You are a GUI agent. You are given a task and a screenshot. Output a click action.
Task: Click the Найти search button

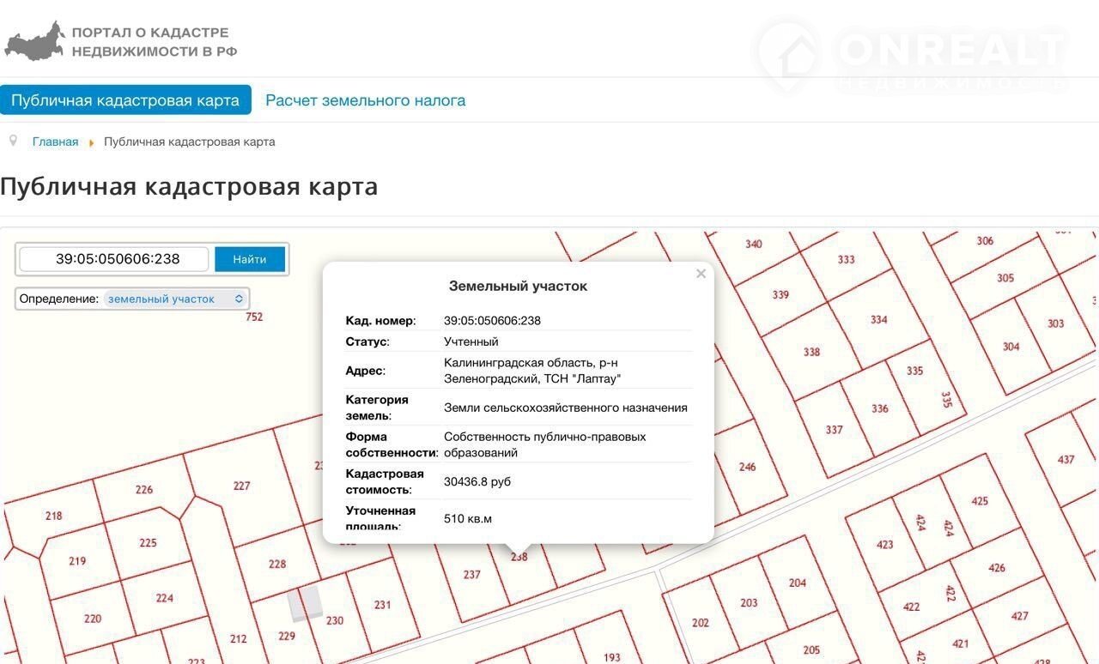coord(249,259)
